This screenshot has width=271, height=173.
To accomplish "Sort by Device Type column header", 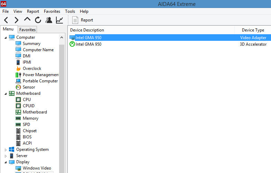I will (253, 30).
